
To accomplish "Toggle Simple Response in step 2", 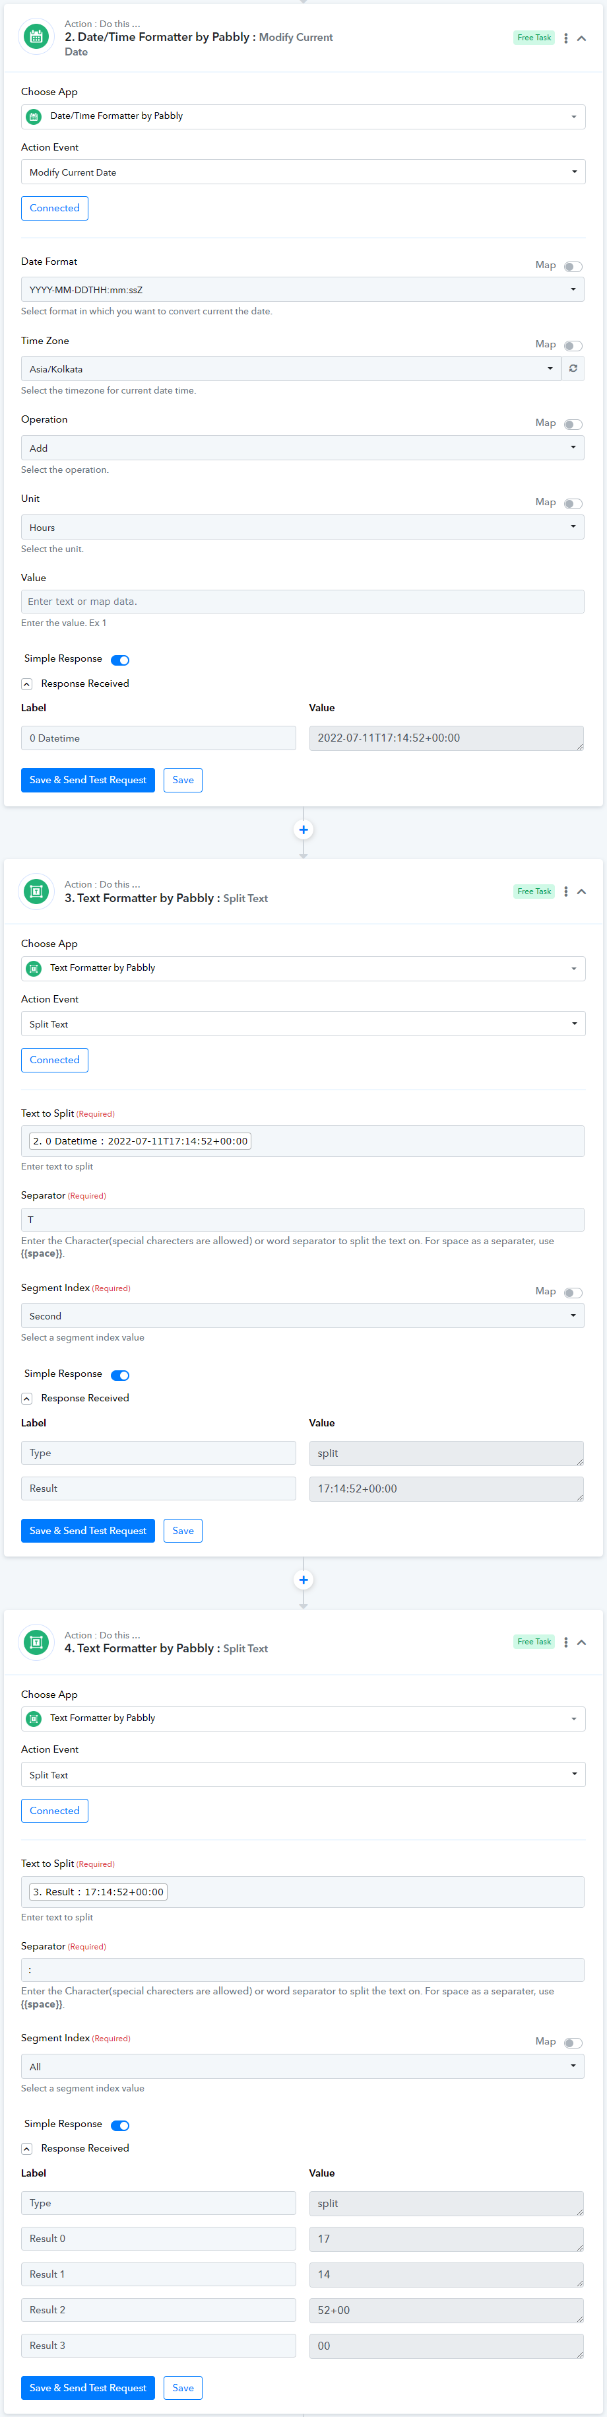I will coord(120,660).
